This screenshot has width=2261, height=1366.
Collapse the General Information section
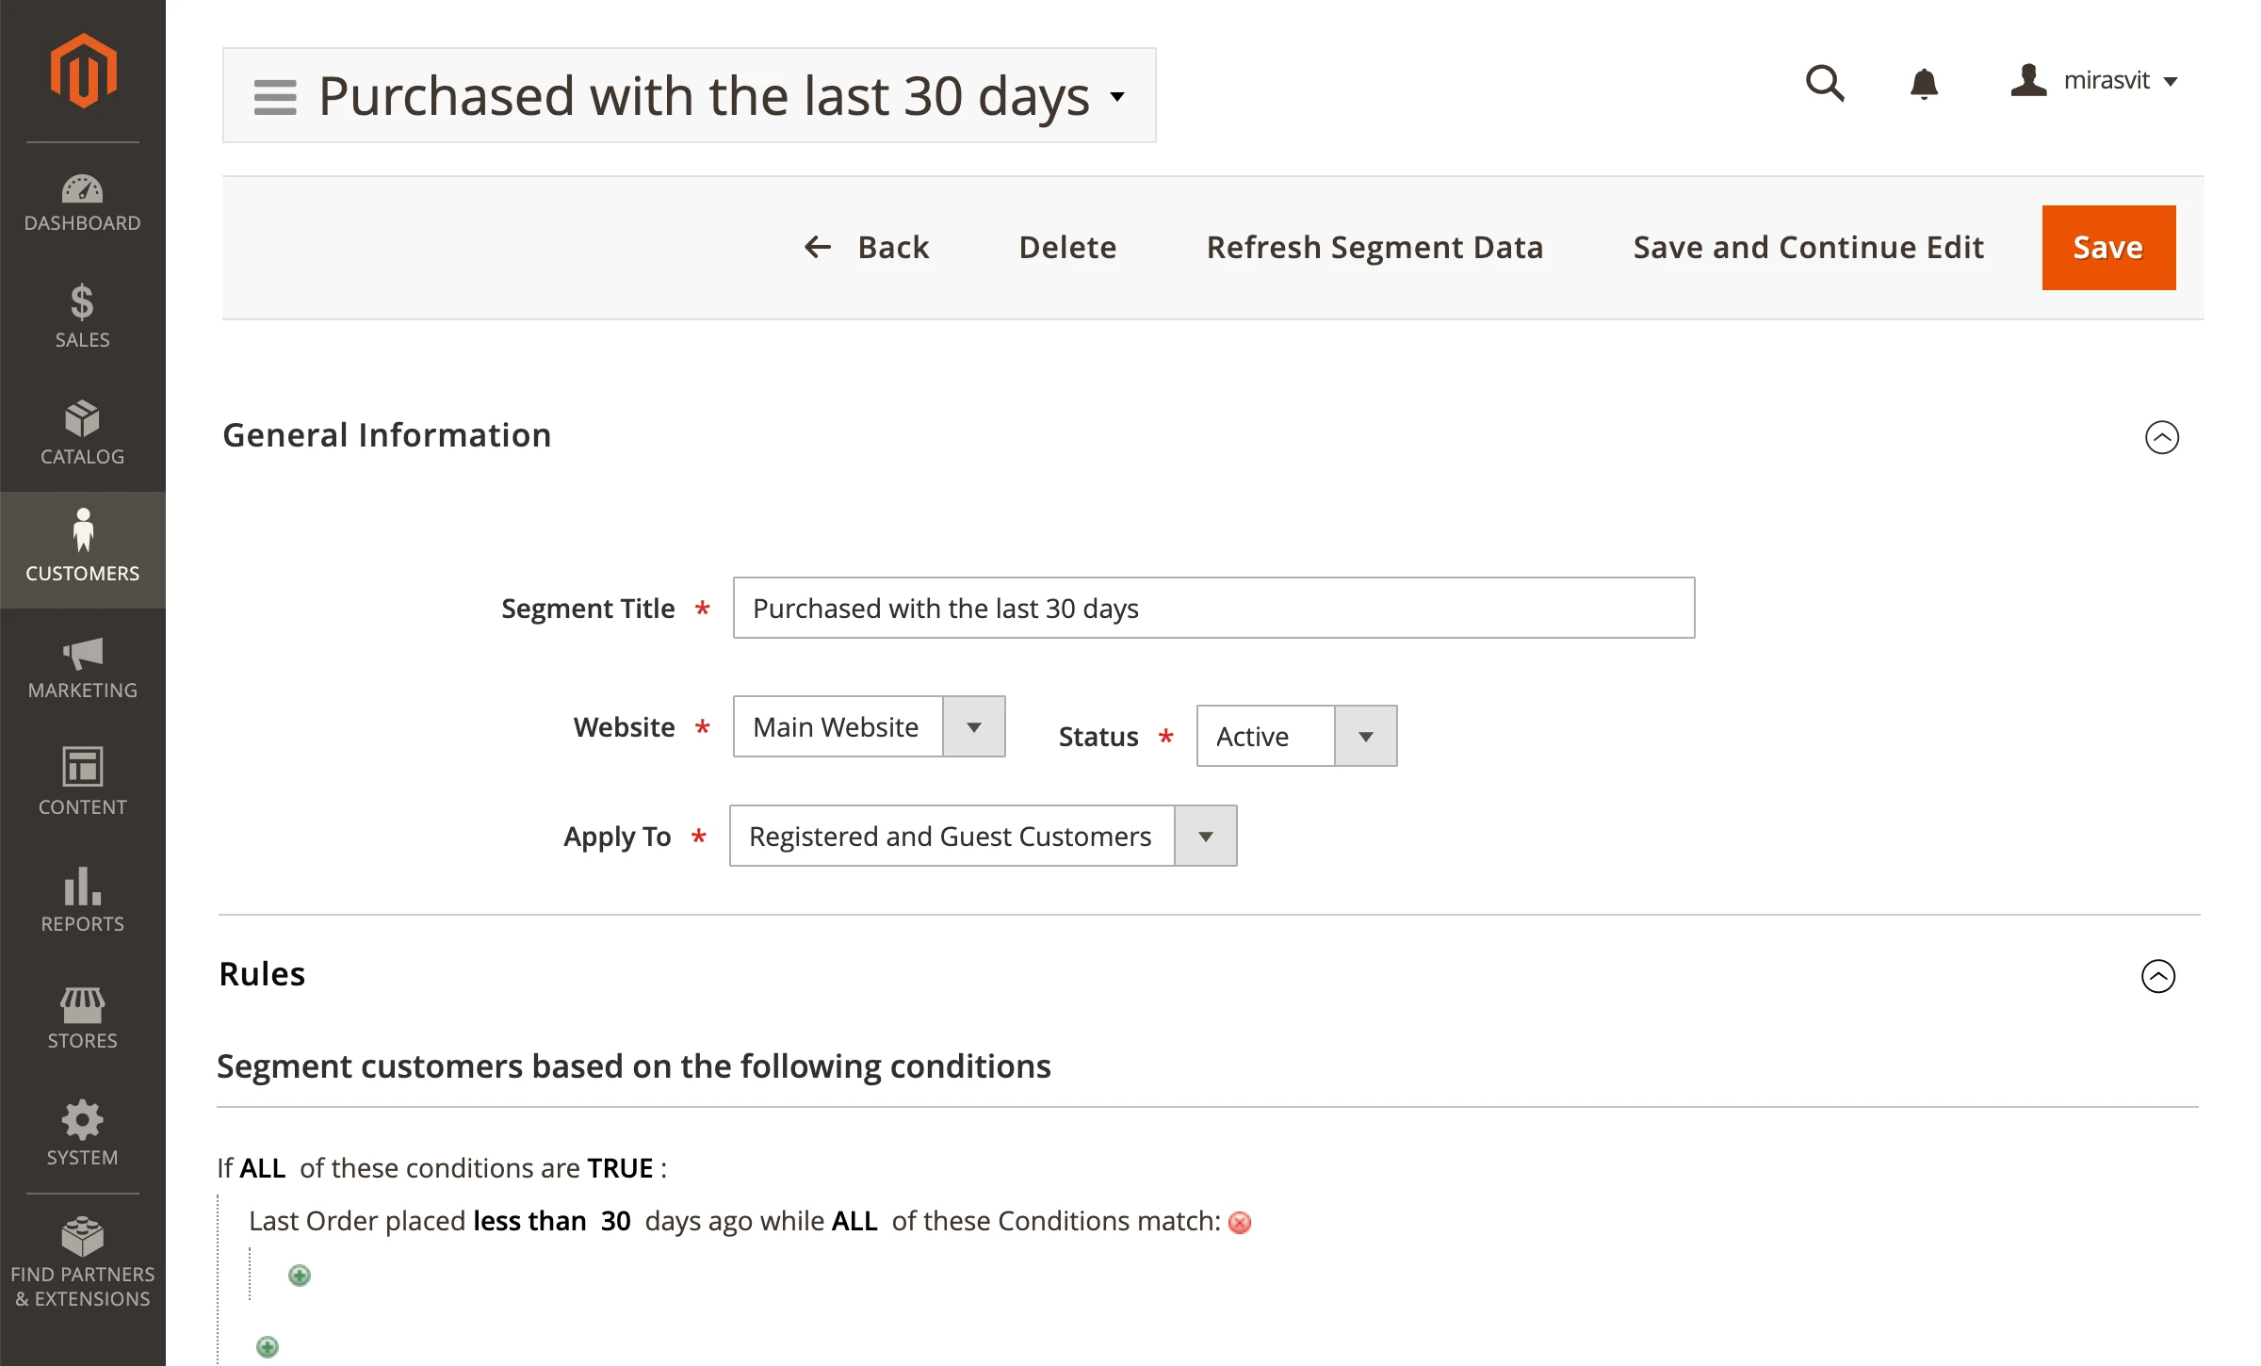(2162, 437)
